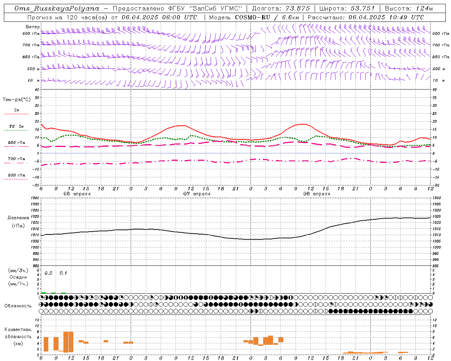Click the Td 2м dew point legend entry
Screen dimensions: 451x361
[x=16, y=126]
